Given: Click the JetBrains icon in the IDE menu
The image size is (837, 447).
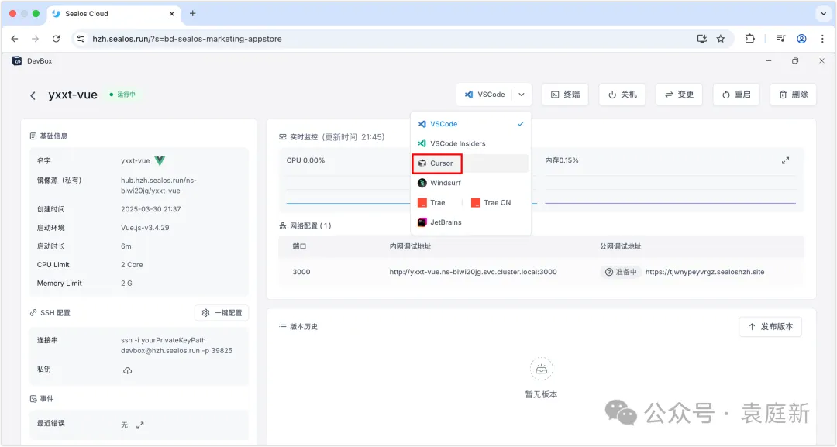Looking at the screenshot, I should pos(422,222).
